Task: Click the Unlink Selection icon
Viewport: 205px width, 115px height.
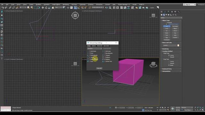Action: [x=13, y=8]
